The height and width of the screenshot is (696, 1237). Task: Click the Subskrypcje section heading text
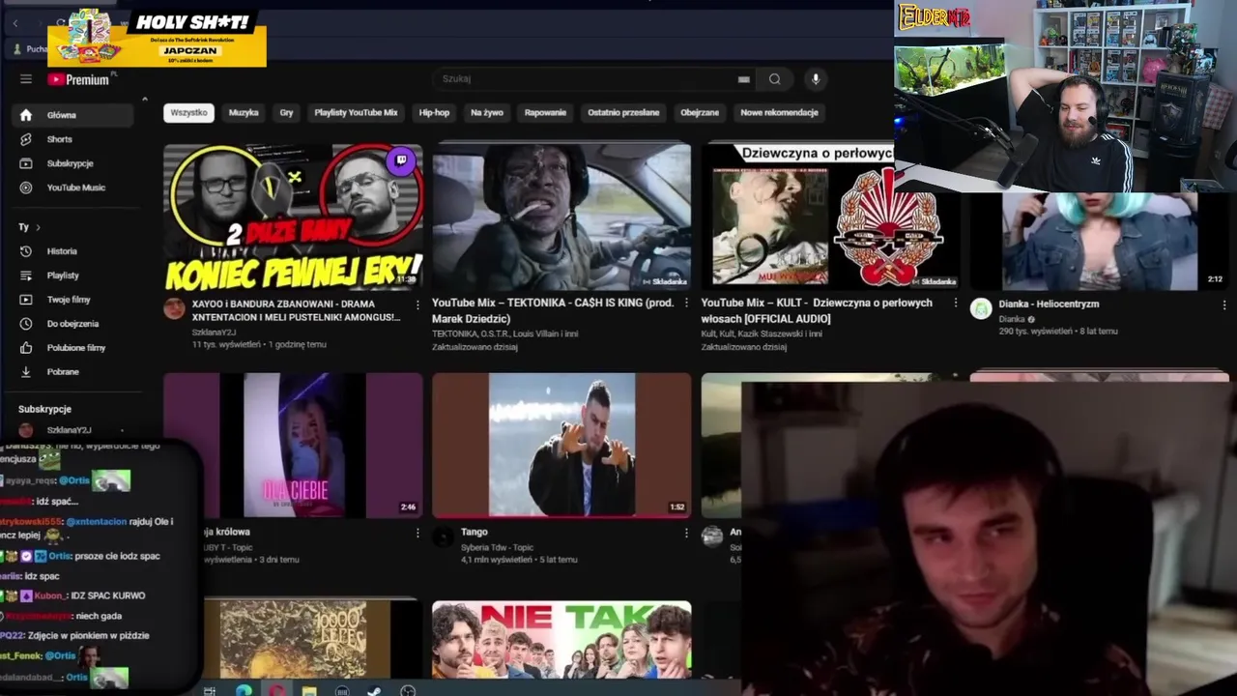click(44, 409)
